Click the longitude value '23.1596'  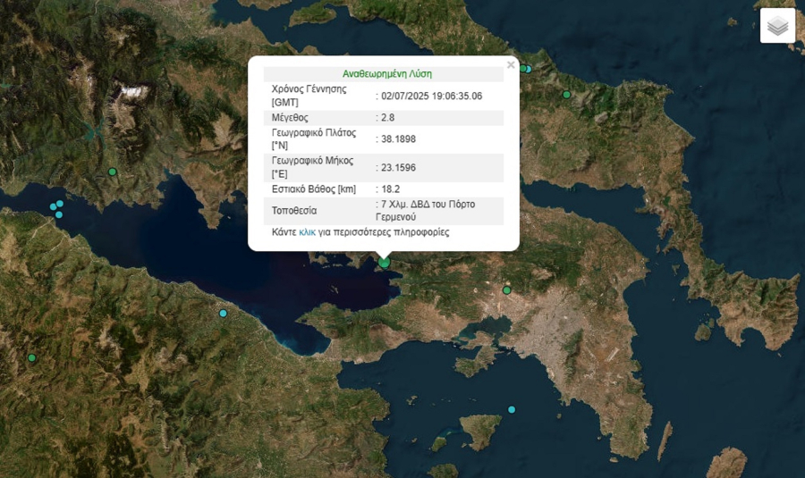pyautogui.click(x=398, y=168)
